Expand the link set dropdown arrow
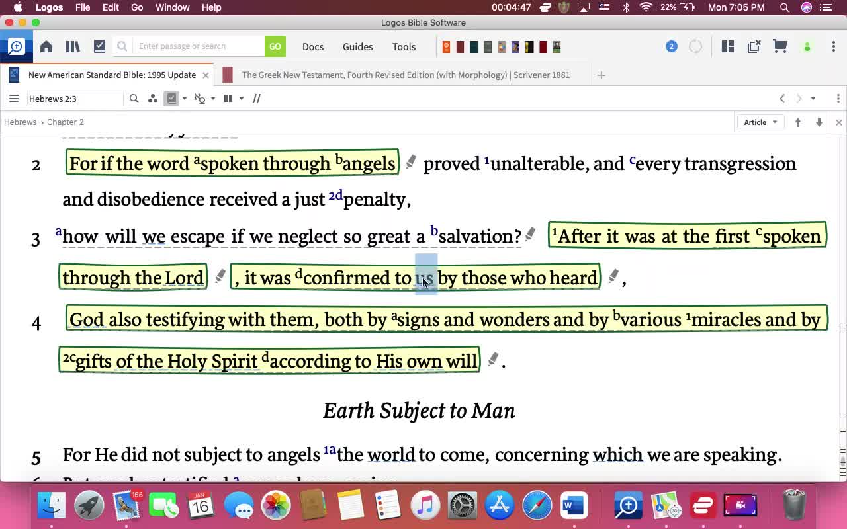 point(212,99)
